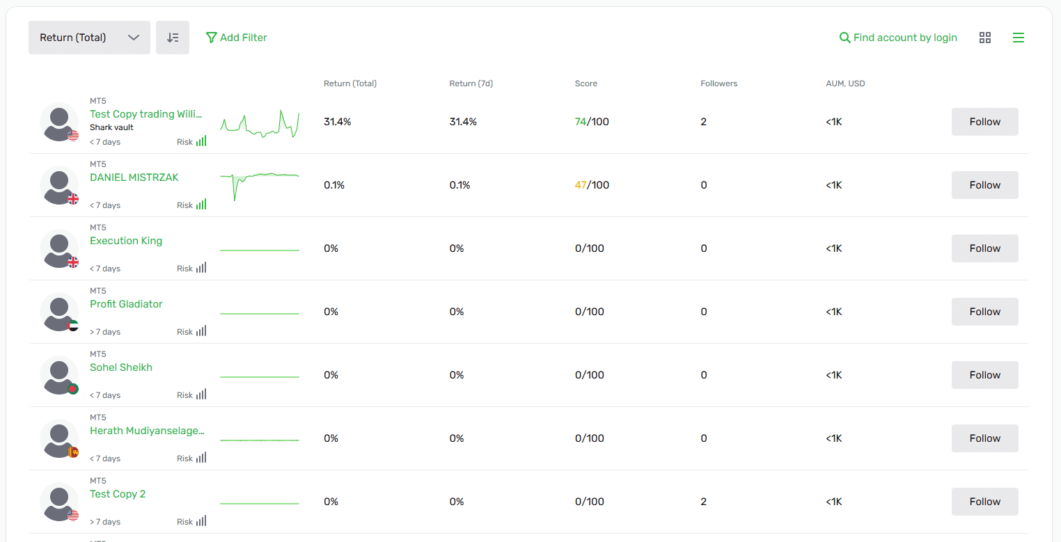
Task: Click Execution King's profile avatar
Action: point(59,248)
